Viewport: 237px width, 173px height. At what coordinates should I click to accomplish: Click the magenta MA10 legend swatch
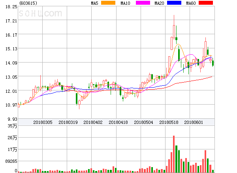[x=143, y=3]
